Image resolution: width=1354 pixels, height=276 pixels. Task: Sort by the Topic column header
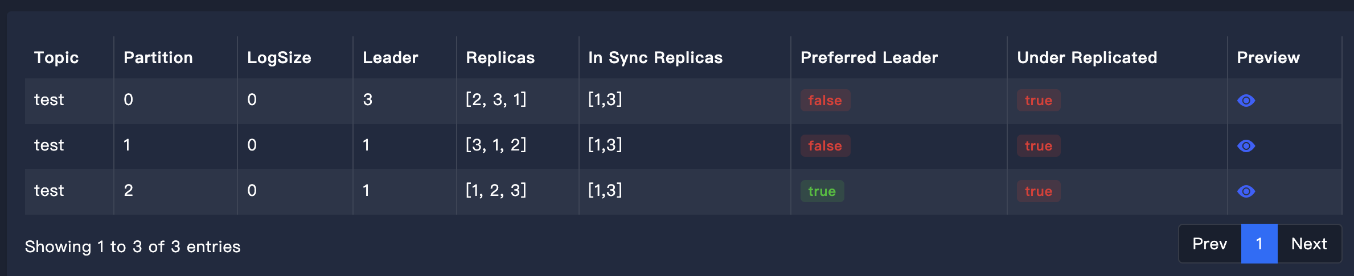tap(56, 57)
